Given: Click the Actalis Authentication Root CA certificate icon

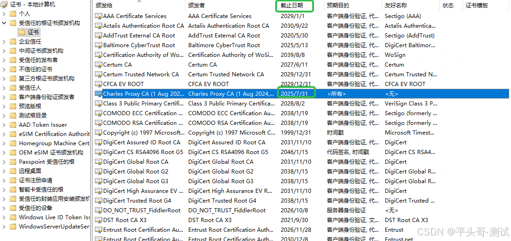Looking at the screenshot, I should pos(99,26).
